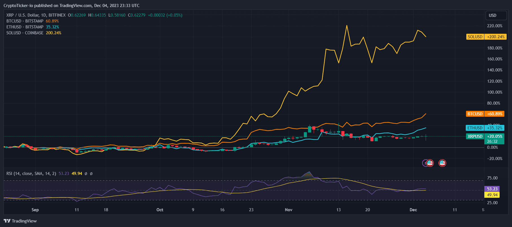
Task: Click the purple 53.23 RSI value label
Action: [x=492, y=189]
